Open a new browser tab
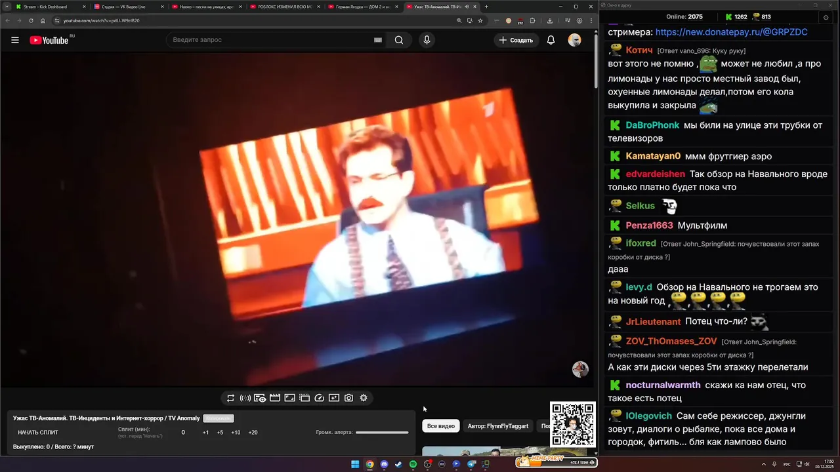Screen dimensions: 840x472 486,7
